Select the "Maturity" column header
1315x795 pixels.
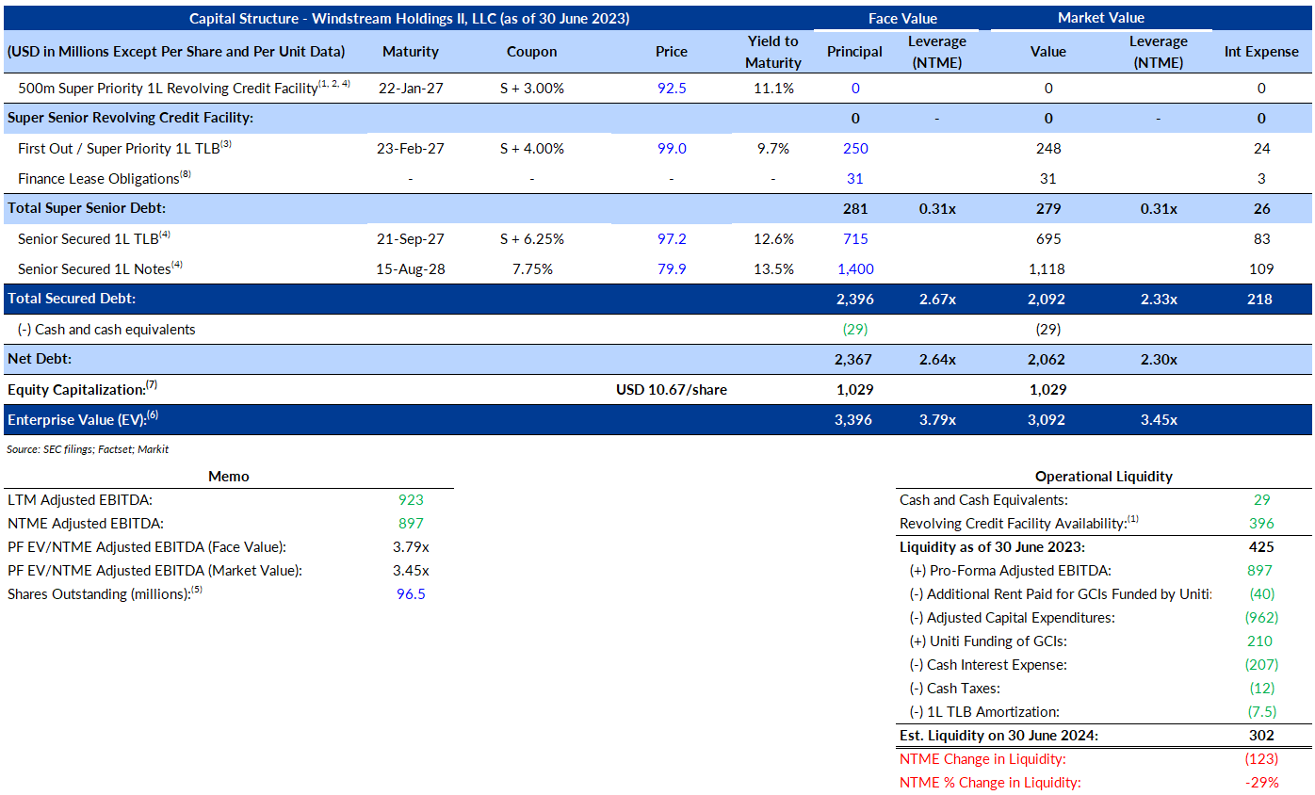[411, 52]
